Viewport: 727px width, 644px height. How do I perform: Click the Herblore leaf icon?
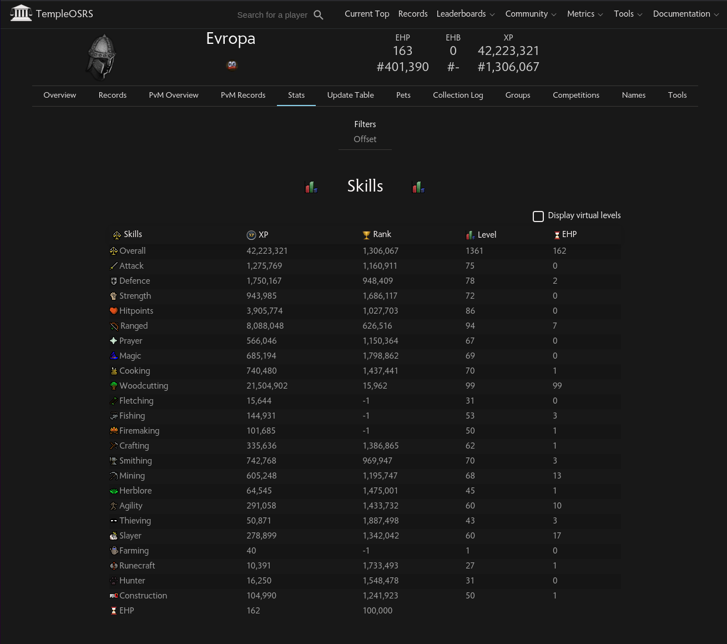pos(114,491)
